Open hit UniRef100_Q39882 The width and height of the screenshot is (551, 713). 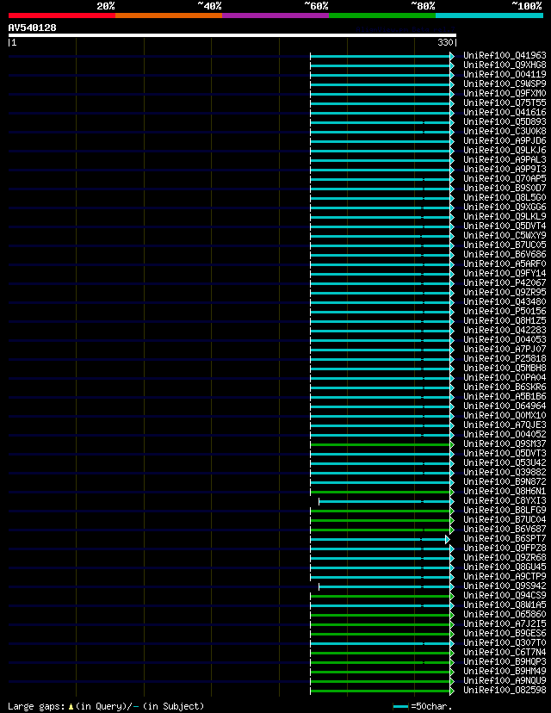coord(505,473)
